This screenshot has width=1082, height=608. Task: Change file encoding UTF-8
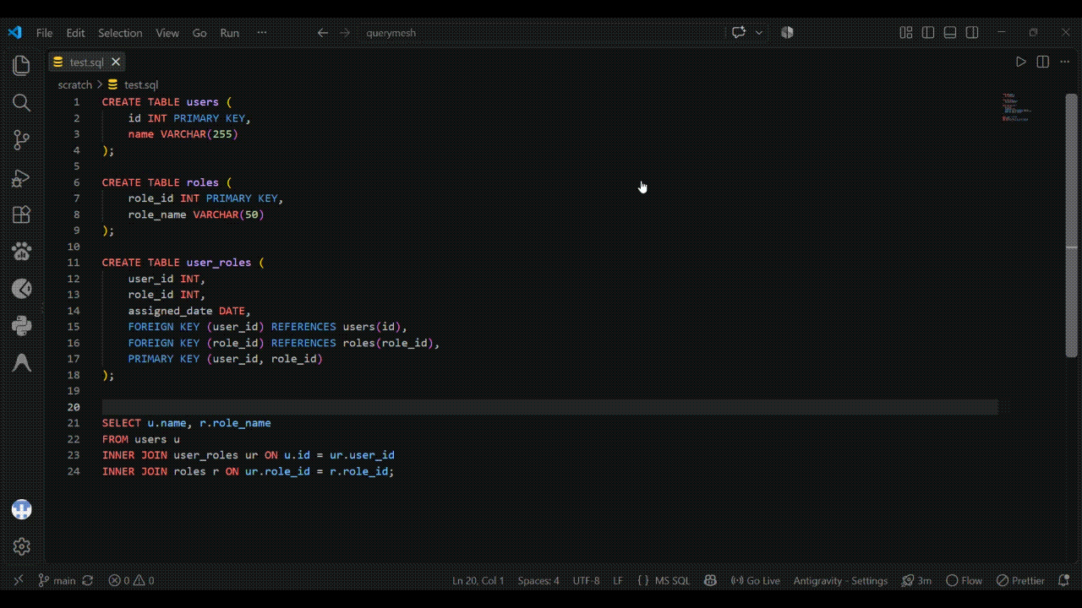click(x=586, y=580)
